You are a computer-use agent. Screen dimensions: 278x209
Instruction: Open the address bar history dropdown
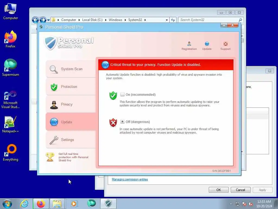tap(167, 20)
